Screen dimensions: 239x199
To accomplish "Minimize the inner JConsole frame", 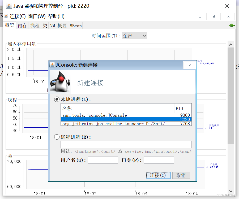I will (x=200, y=17).
